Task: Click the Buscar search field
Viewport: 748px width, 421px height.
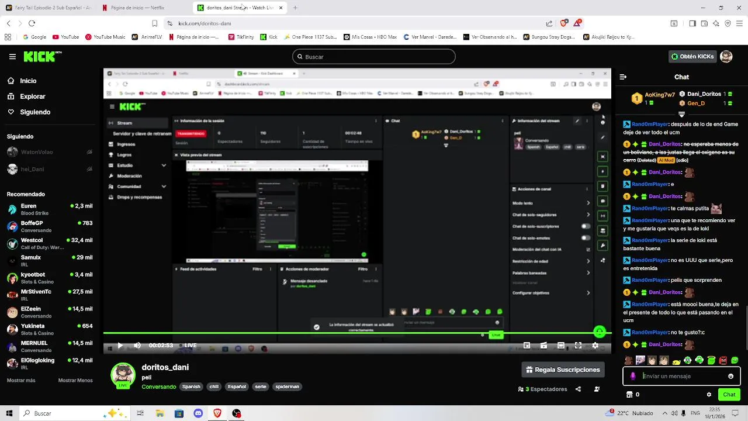Action: [x=374, y=57]
